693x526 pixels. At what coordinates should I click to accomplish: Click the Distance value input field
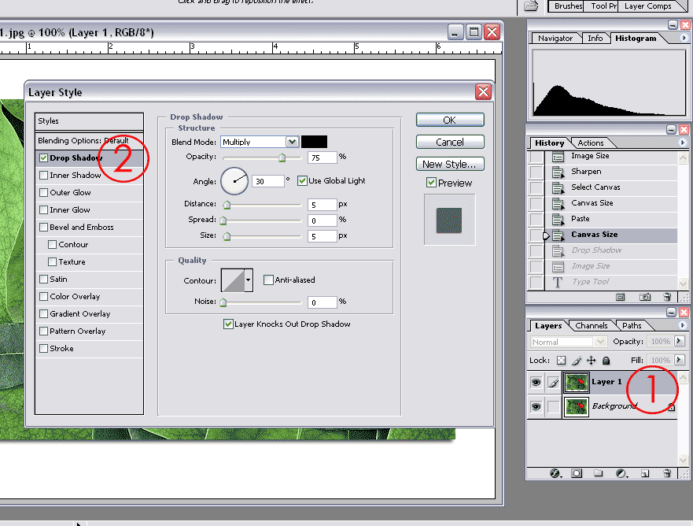(322, 205)
